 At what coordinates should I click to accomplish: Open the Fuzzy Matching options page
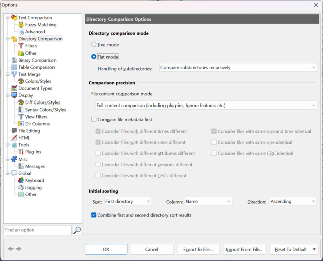[x=40, y=25]
